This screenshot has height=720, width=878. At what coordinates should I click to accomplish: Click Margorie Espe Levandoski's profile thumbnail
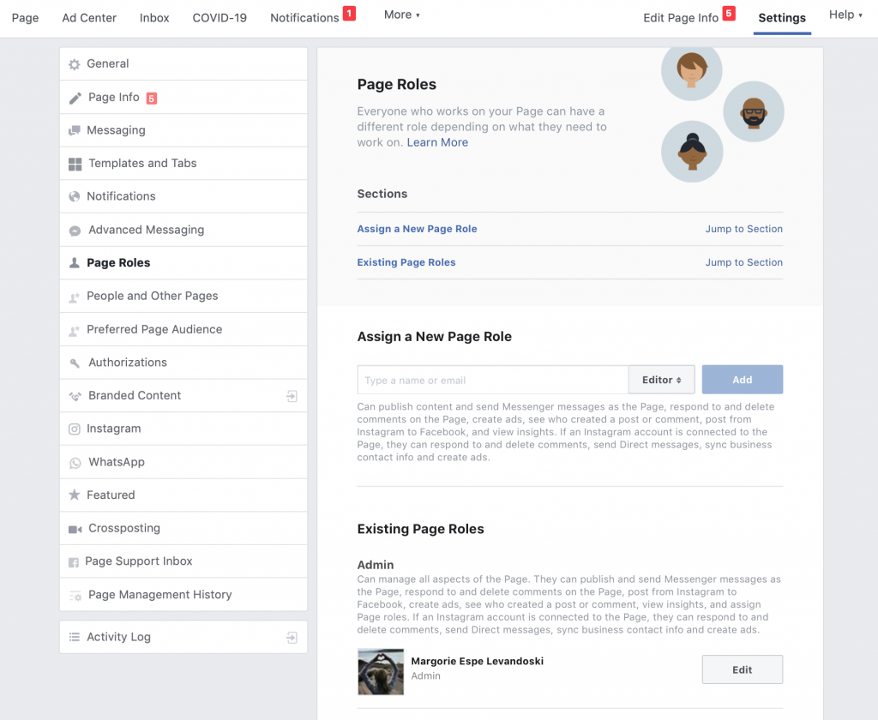point(380,671)
